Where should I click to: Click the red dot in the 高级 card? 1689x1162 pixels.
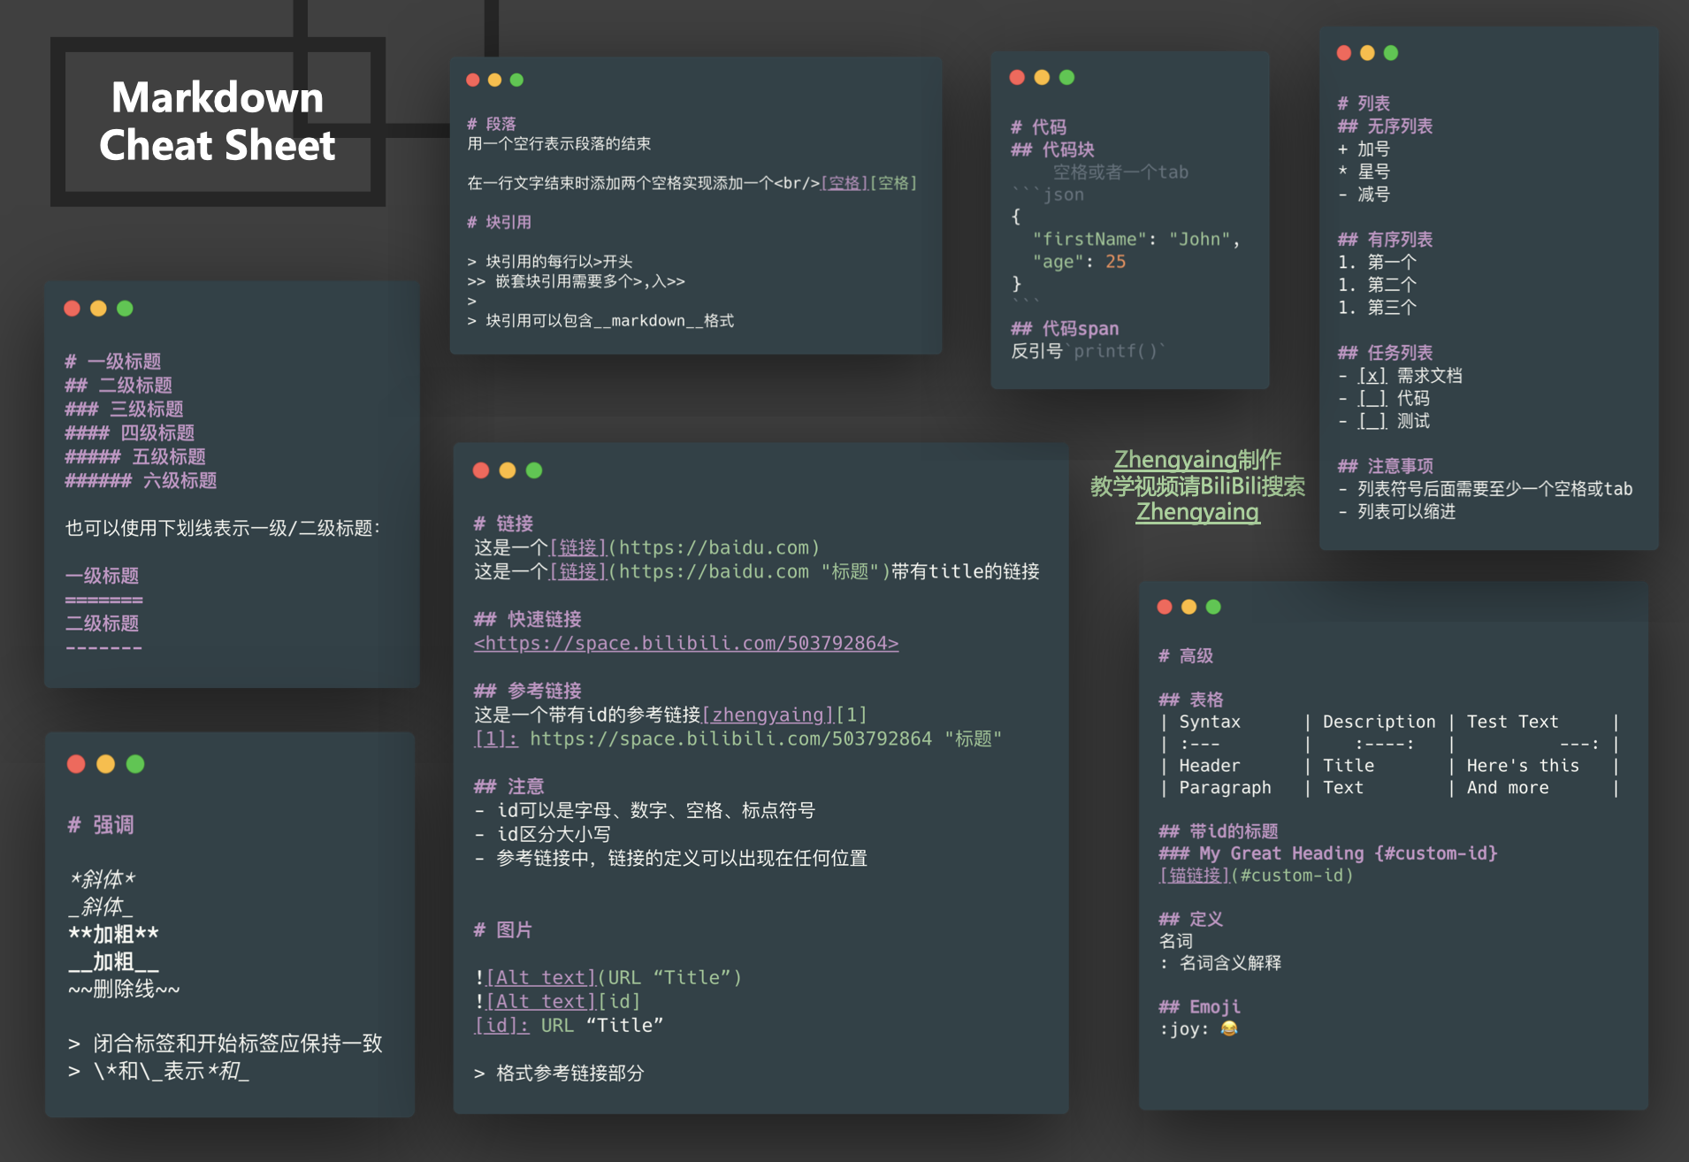point(1165,607)
